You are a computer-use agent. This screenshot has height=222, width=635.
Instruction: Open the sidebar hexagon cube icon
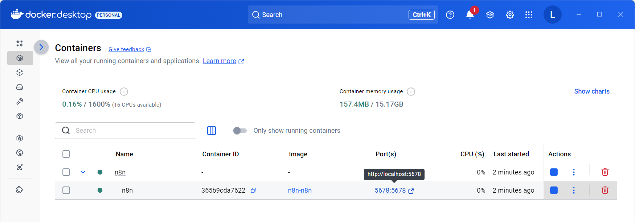[x=20, y=138]
